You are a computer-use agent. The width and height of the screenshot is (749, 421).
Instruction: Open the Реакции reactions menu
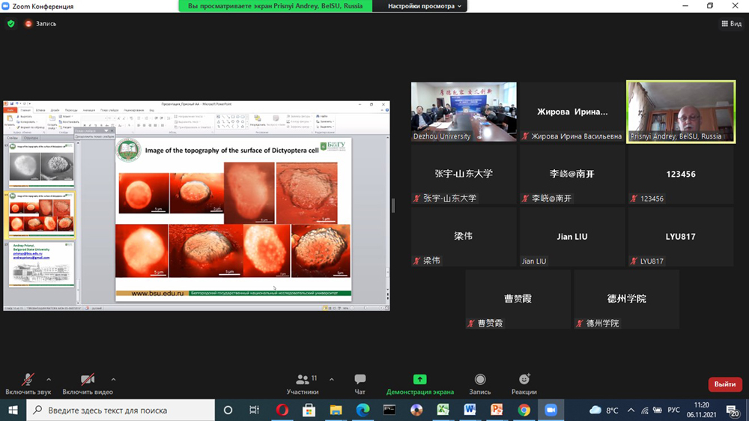[x=524, y=384]
